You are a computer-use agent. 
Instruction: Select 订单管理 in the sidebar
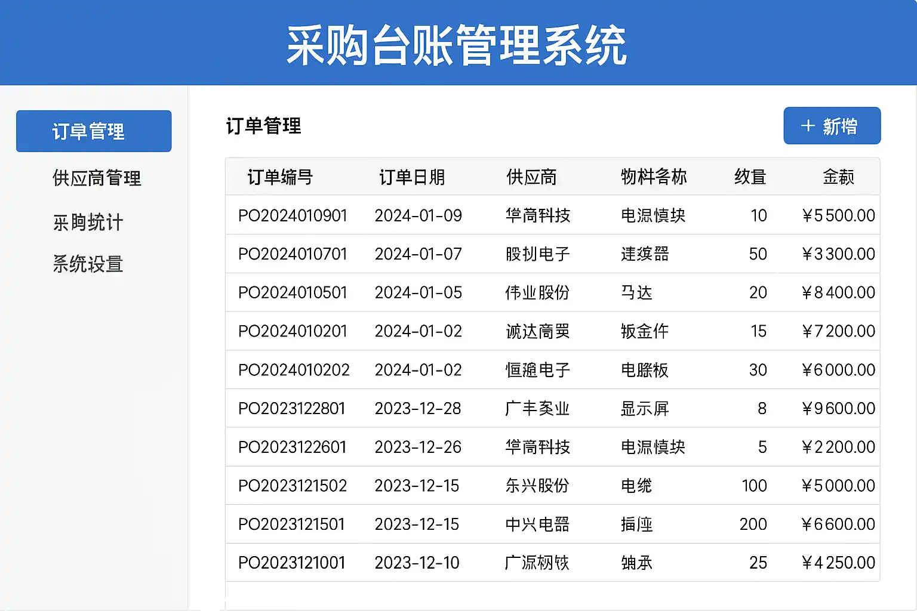[x=94, y=131]
